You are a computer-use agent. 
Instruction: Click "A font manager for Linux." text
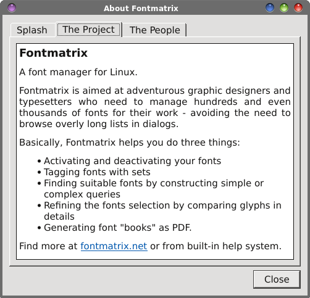(x=78, y=72)
